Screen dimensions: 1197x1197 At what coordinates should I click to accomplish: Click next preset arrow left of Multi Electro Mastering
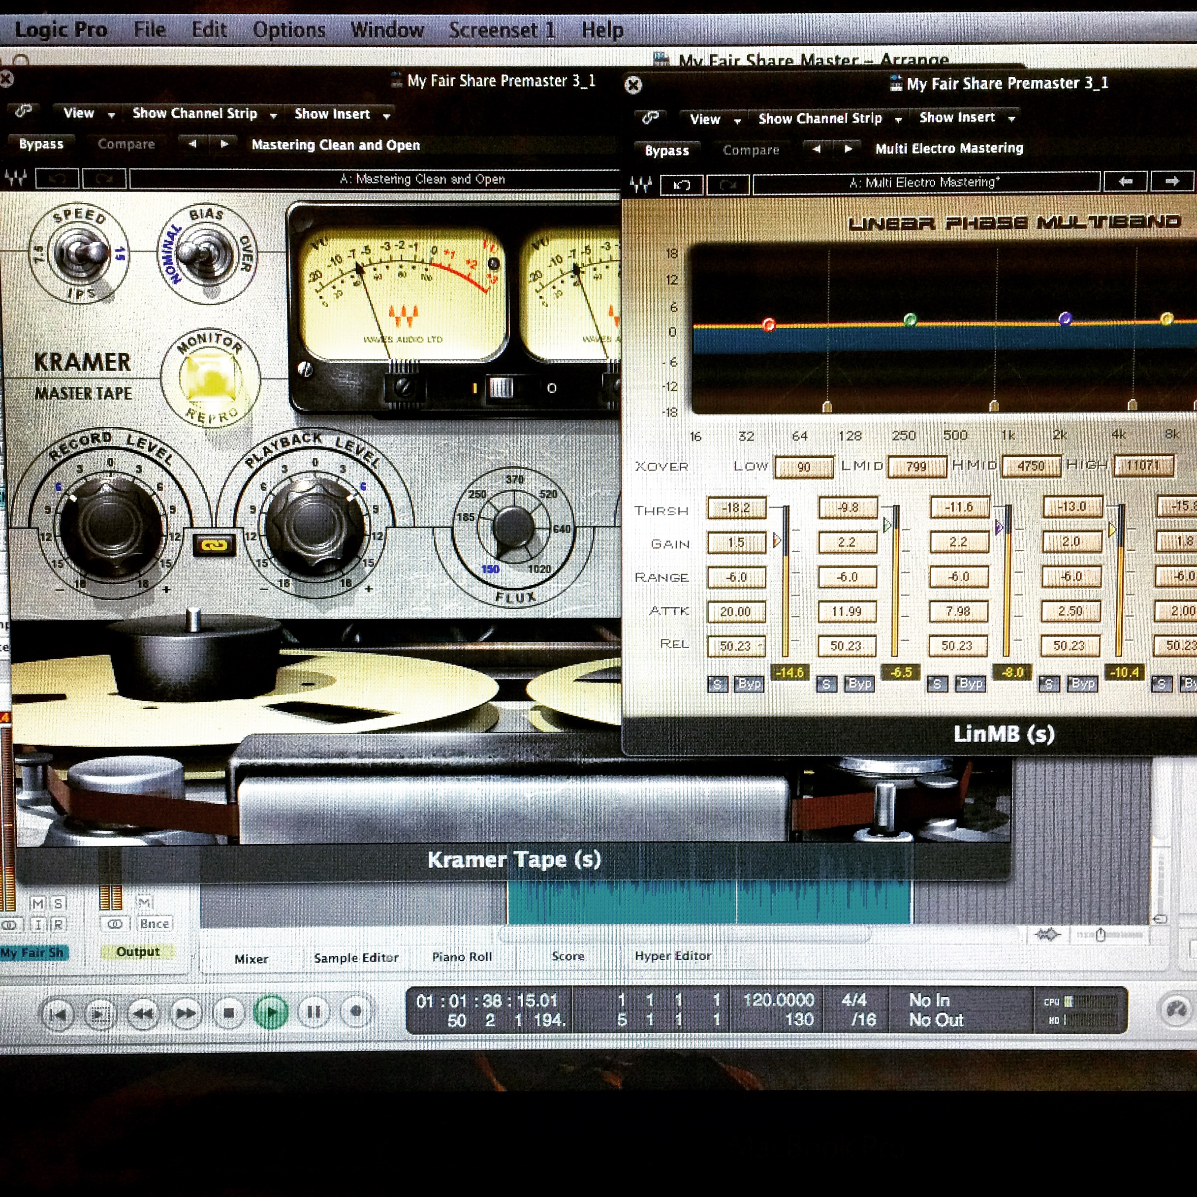tap(848, 149)
